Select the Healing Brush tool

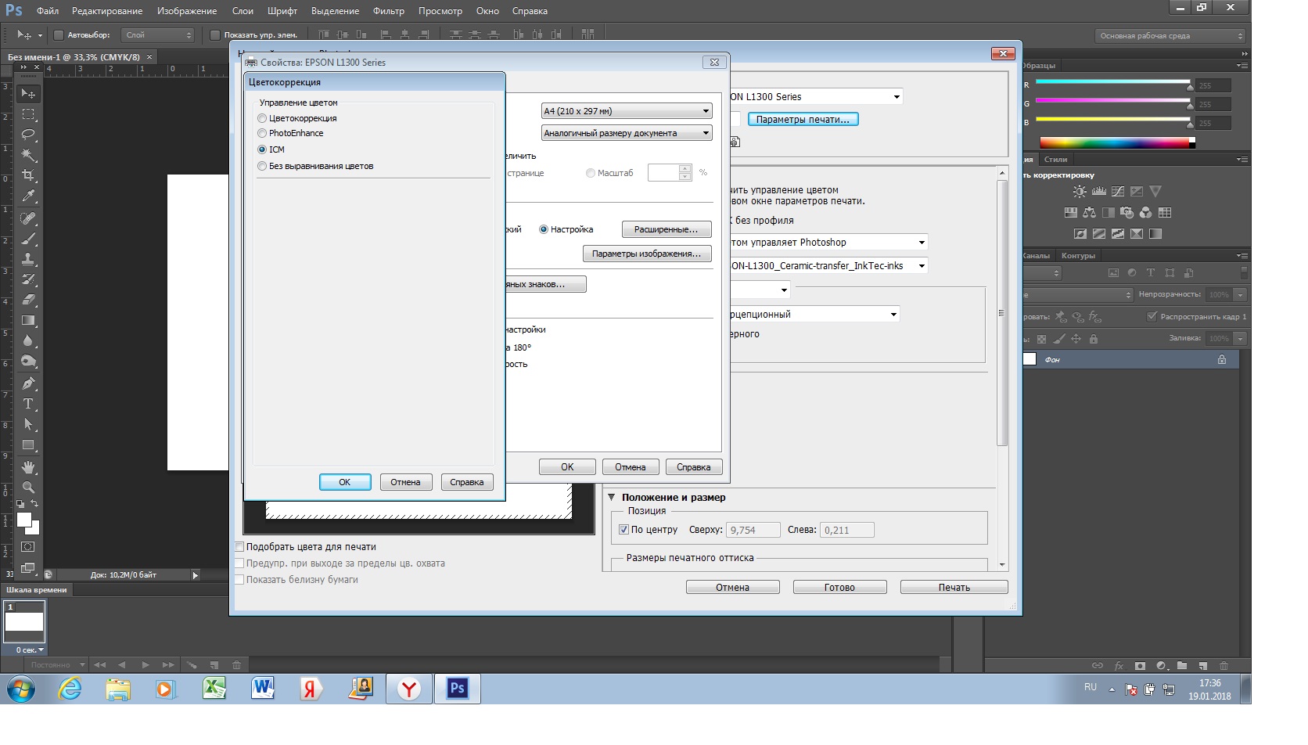pyautogui.click(x=28, y=218)
